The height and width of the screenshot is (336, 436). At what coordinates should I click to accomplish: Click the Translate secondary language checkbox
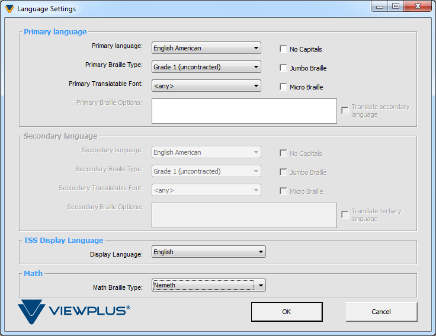(345, 110)
